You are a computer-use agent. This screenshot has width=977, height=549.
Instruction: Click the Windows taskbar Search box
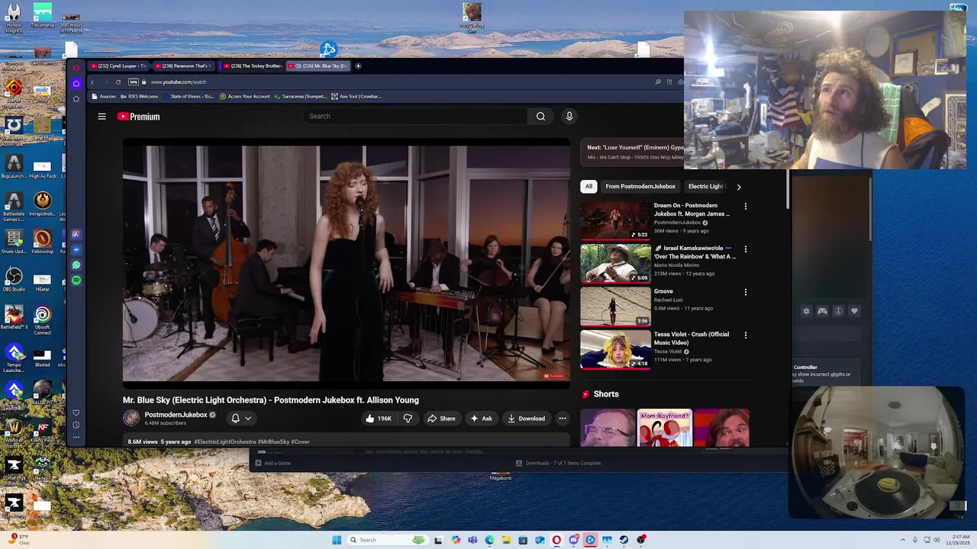pos(387,540)
